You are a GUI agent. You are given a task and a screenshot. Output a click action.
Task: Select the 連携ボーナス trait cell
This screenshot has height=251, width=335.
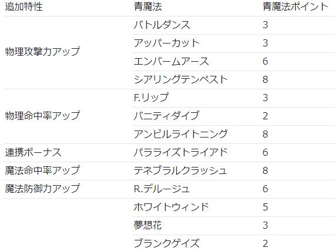pos(33,152)
